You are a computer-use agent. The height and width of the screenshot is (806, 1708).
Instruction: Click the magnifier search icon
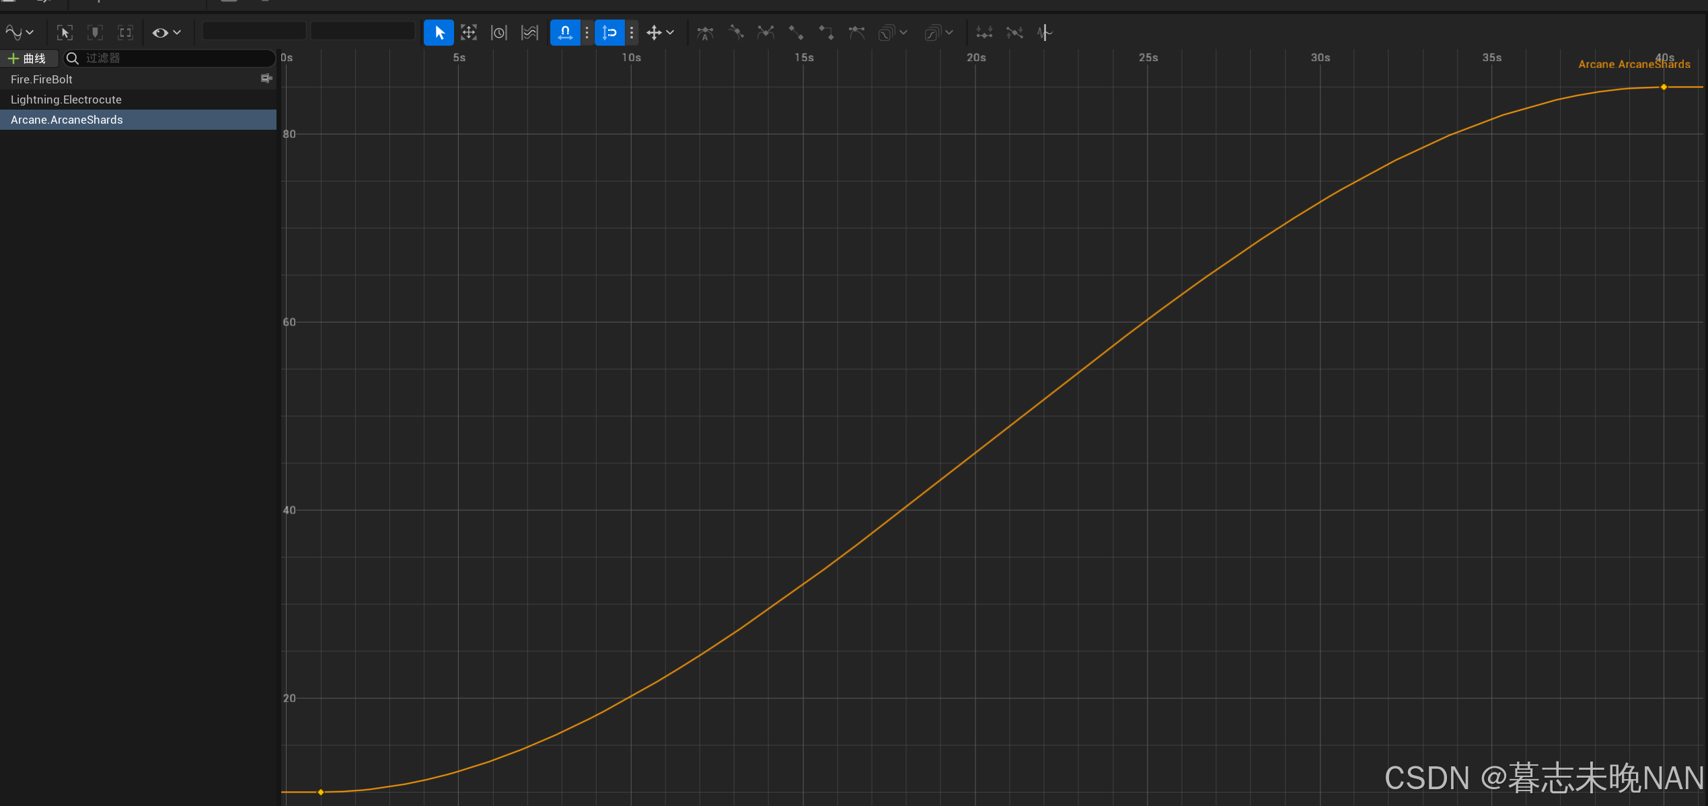pyautogui.click(x=73, y=58)
